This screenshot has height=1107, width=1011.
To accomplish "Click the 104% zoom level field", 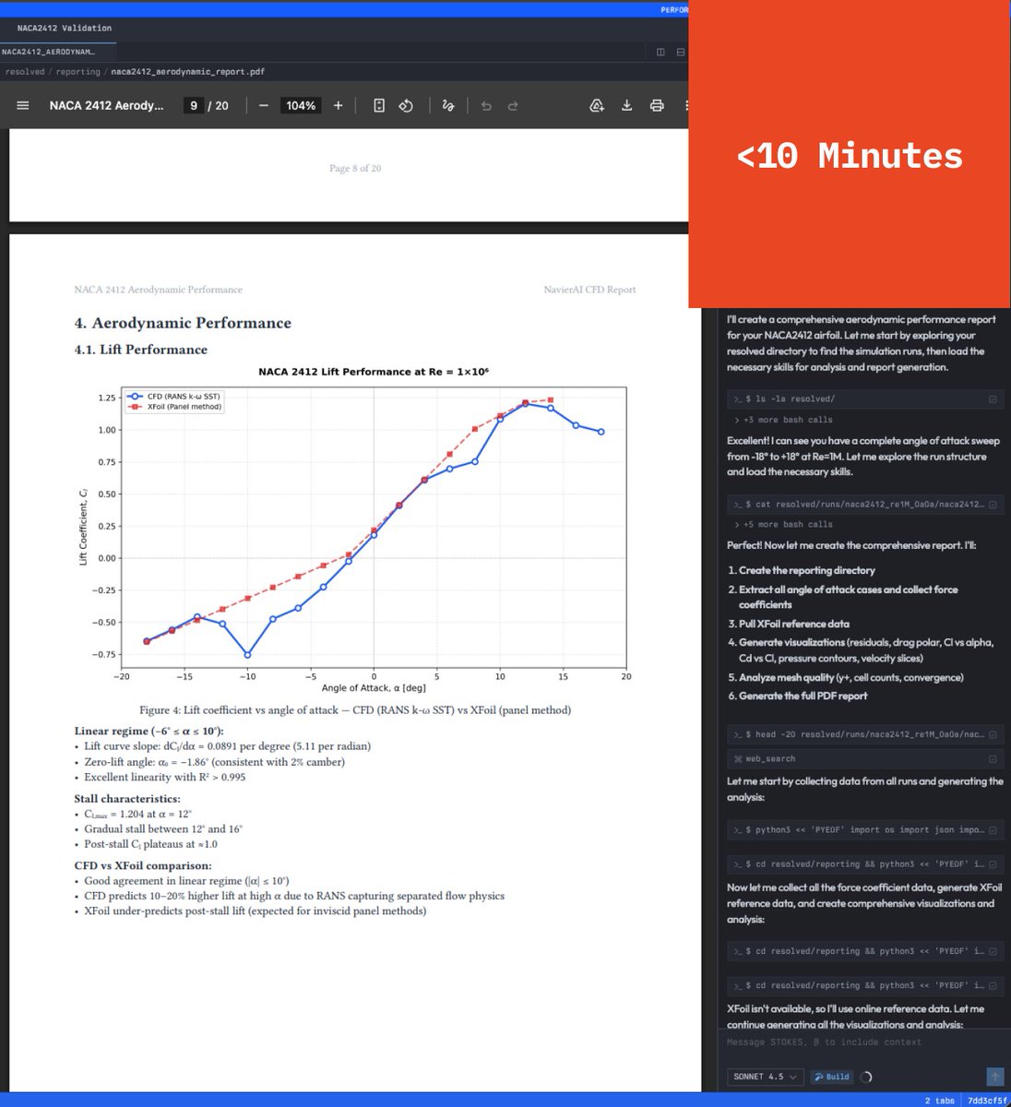I will (301, 106).
